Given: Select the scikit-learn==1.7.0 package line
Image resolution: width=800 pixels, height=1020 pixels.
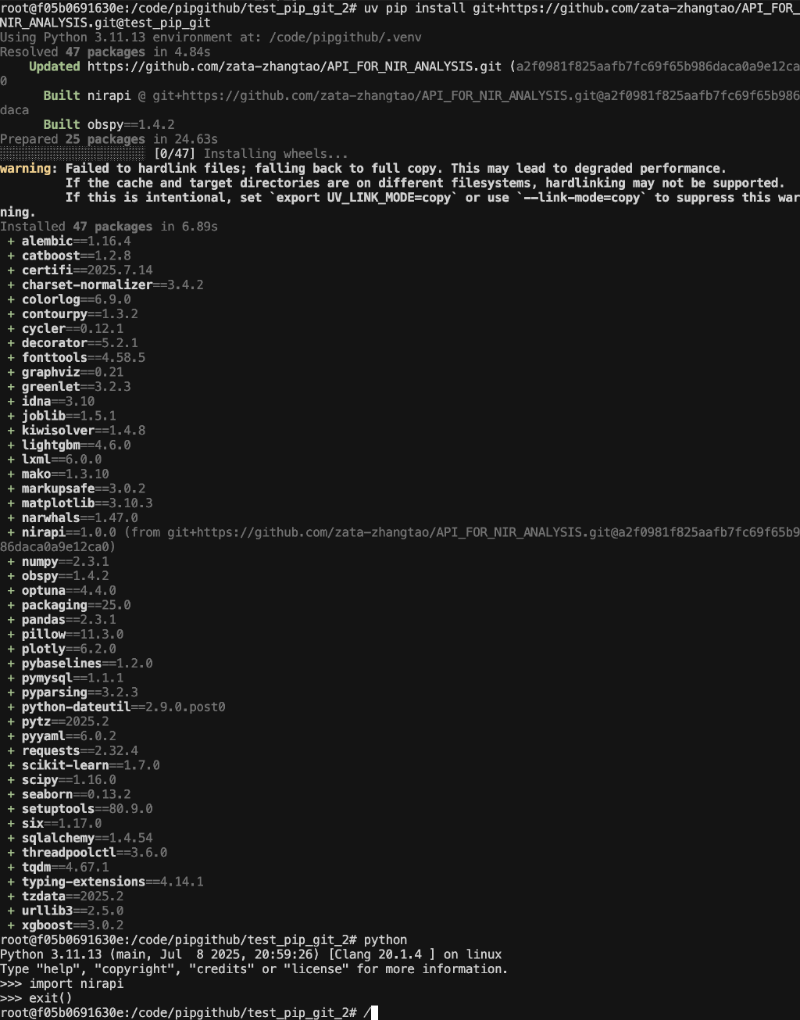Looking at the screenshot, I should pos(90,765).
